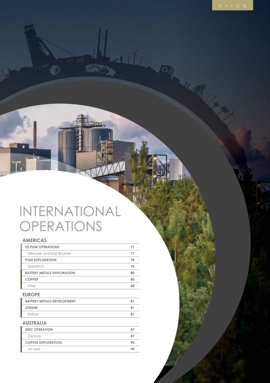270x383 pixels.
Task: Open Battery Metals Development section
Action: click(50, 301)
